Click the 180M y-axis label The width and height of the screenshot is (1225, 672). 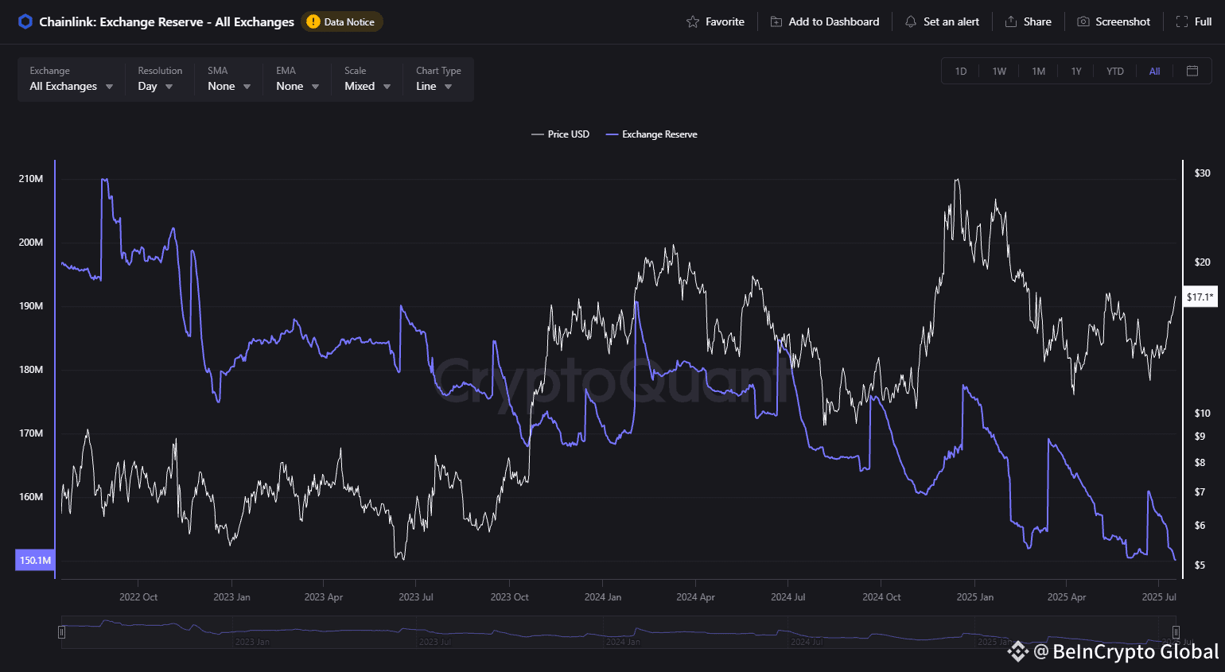pos(31,370)
